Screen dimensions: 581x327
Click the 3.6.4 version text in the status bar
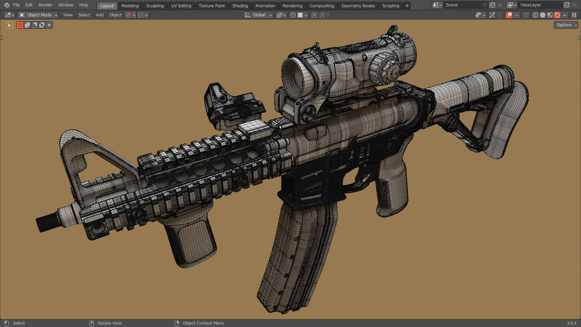coord(572,323)
